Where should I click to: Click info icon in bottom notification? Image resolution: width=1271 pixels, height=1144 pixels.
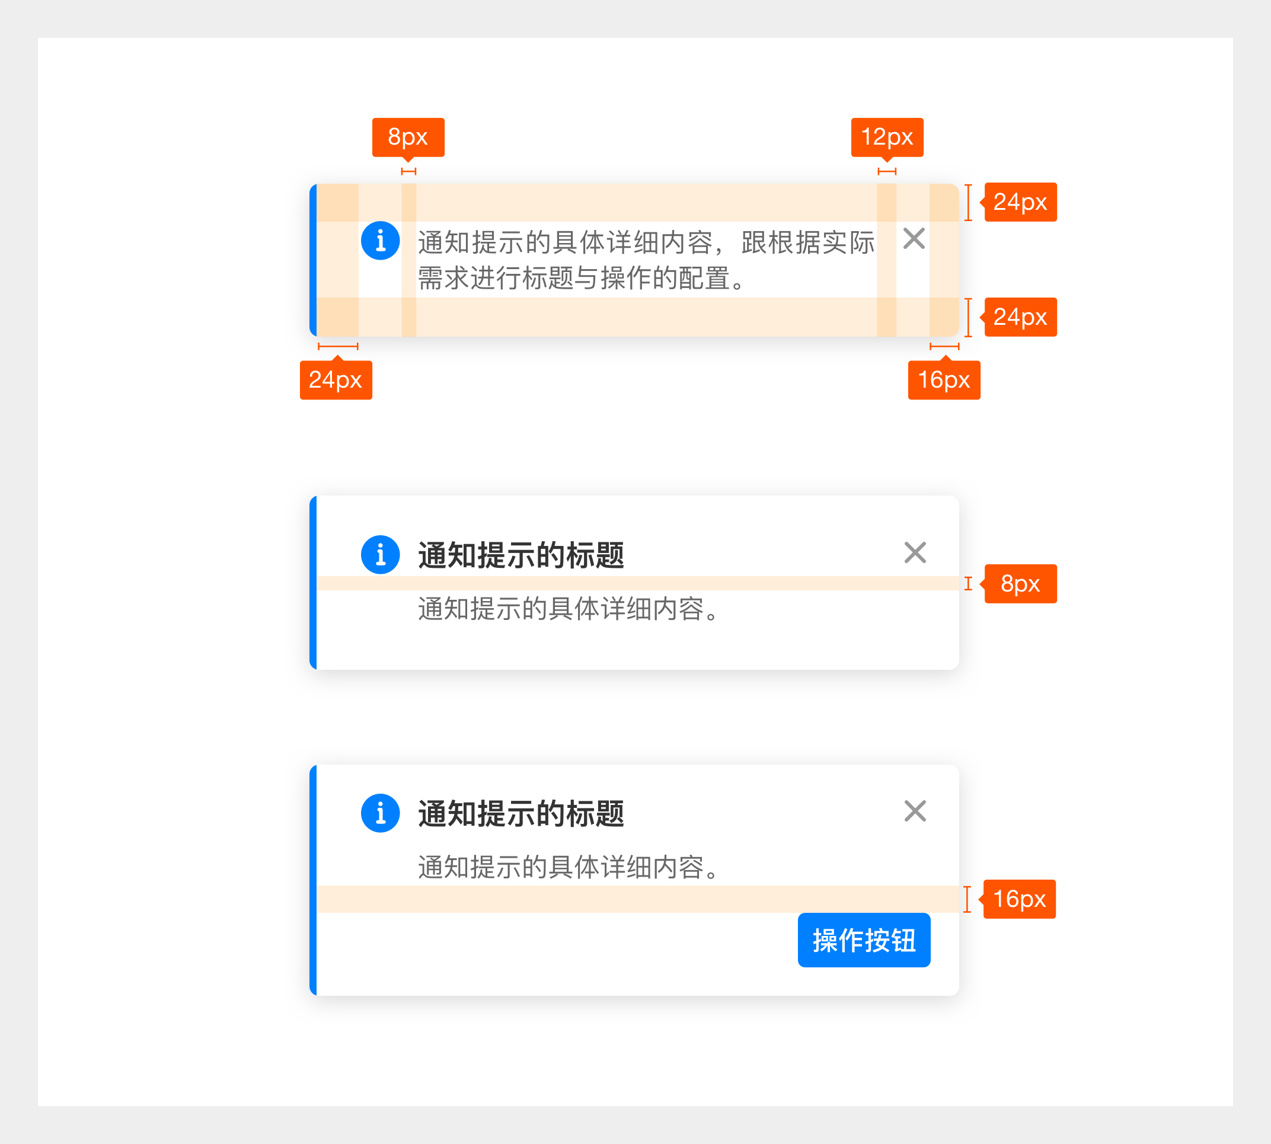point(381,813)
